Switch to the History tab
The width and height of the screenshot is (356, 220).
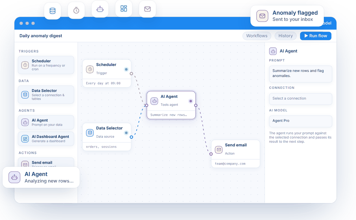coord(286,36)
